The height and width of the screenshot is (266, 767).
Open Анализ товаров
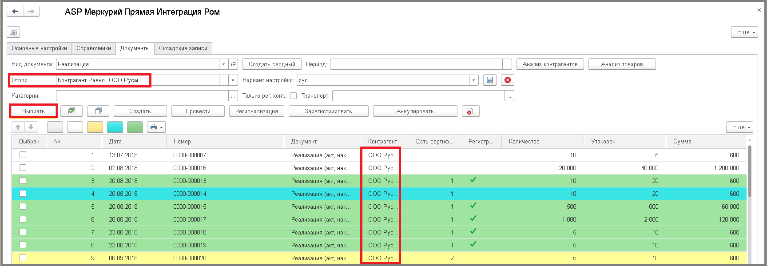(x=622, y=64)
